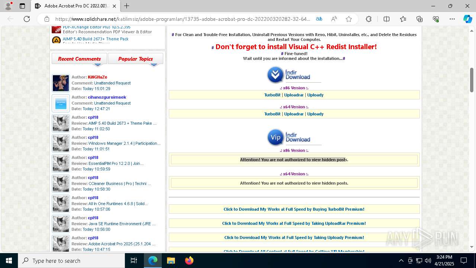Open Windows Start menu
The width and height of the screenshot is (476, 268).
(x=9, y=261)
